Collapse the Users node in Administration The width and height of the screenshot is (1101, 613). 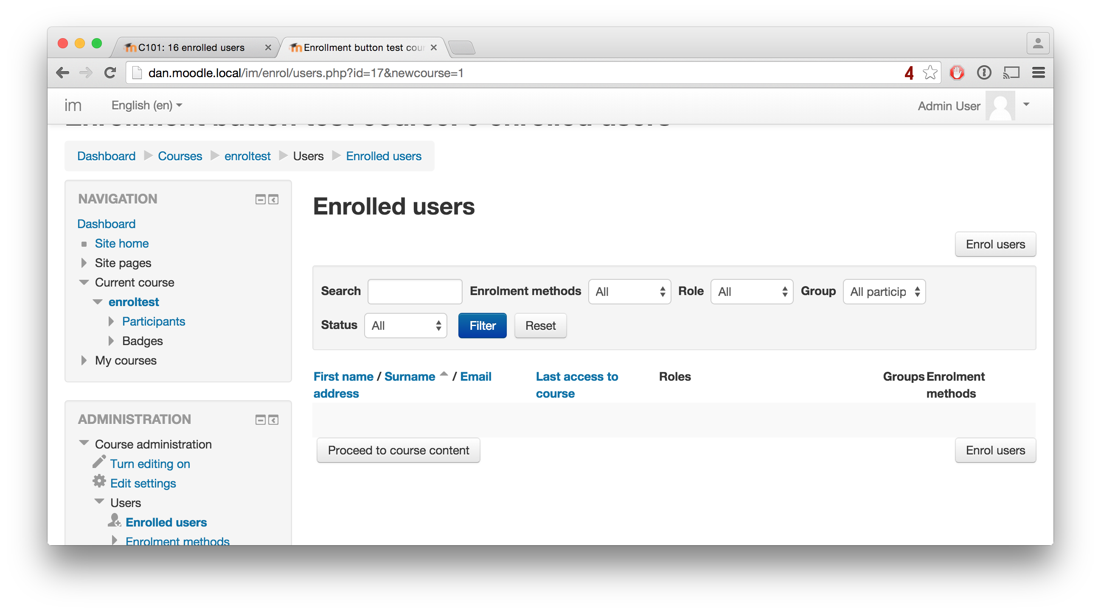pos(99,502)
